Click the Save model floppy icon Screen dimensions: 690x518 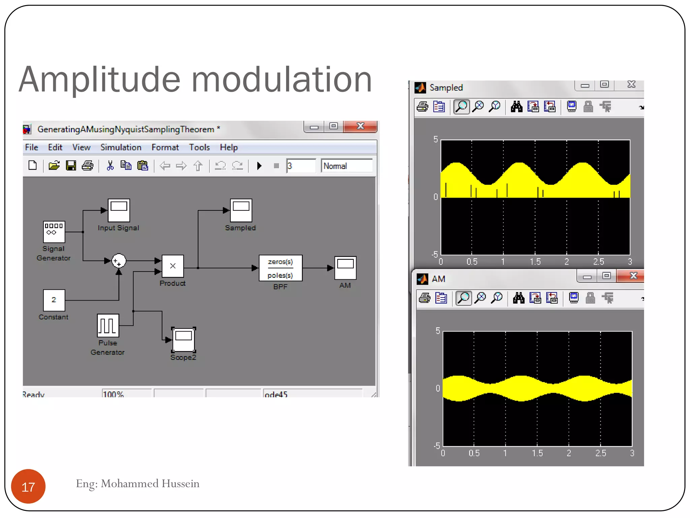point(71,166)
